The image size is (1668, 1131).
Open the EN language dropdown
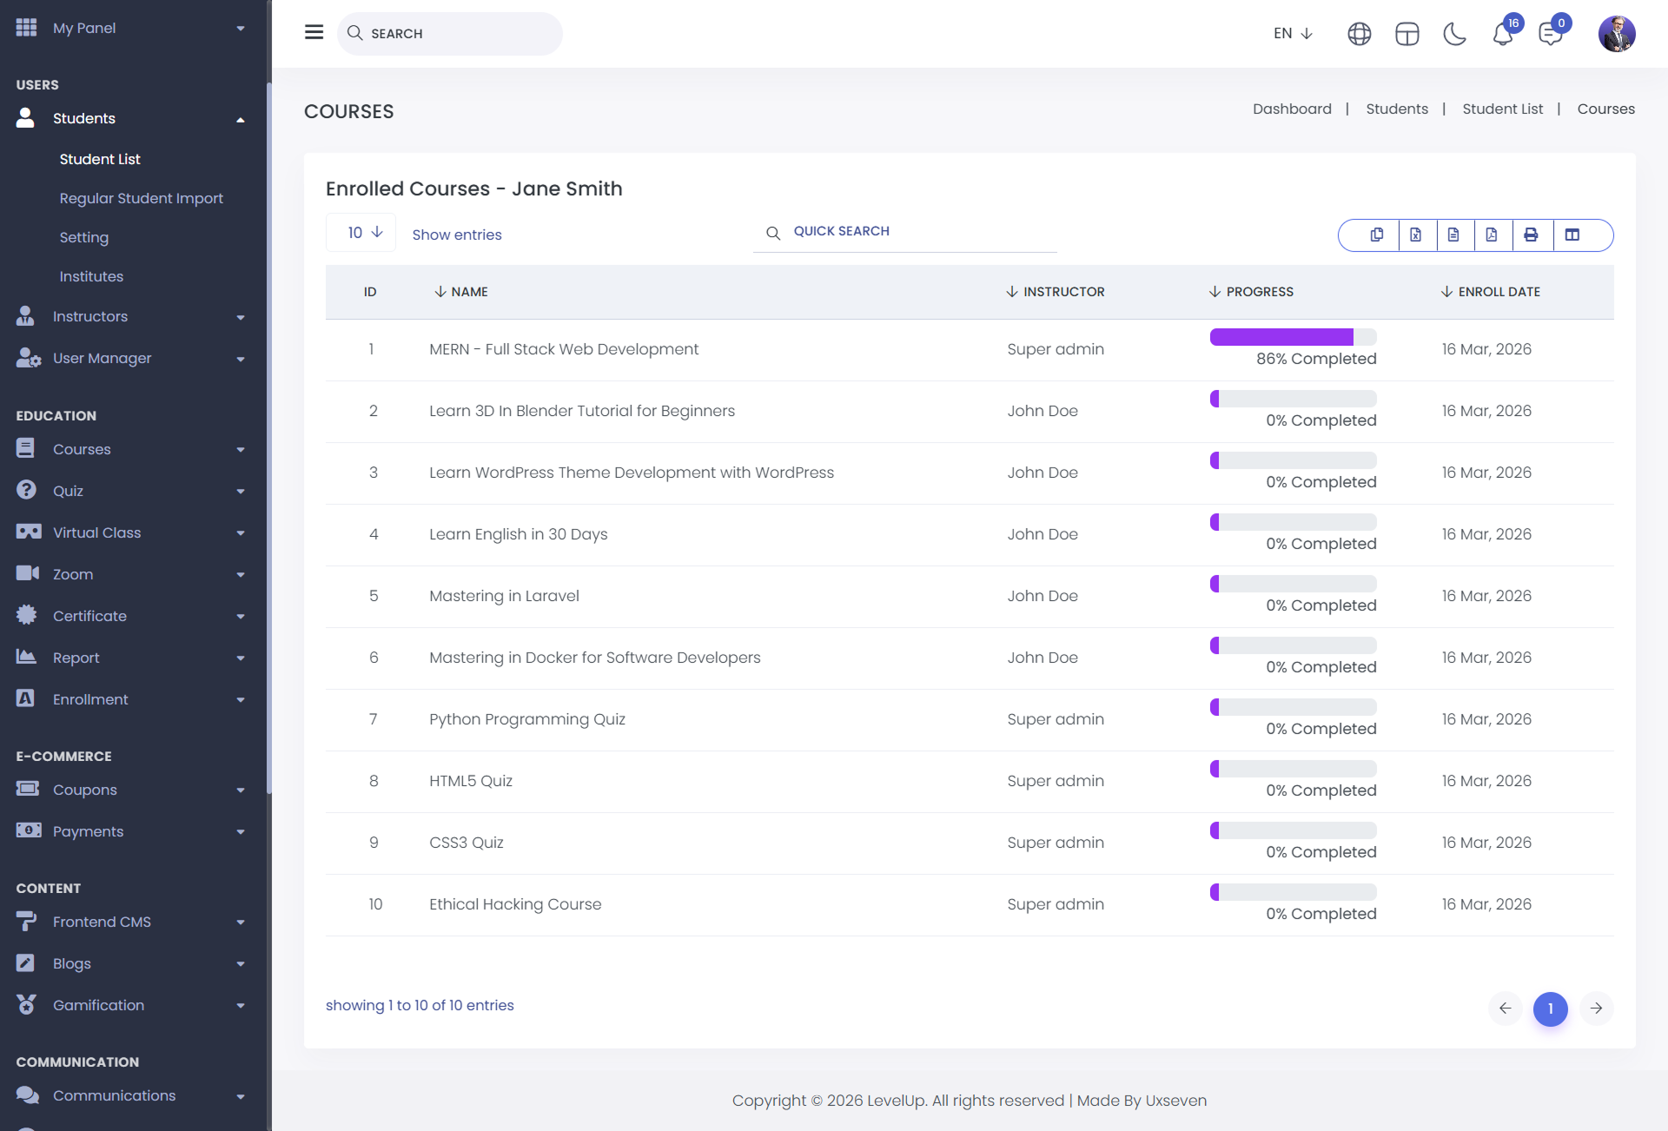click(1293, 33)
